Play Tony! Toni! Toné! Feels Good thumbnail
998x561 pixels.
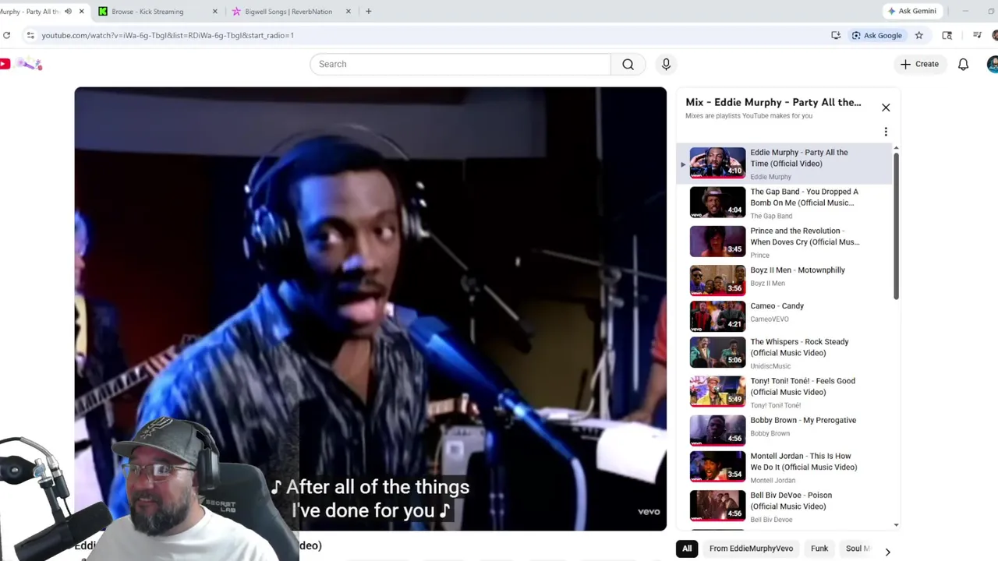[717, 391]
